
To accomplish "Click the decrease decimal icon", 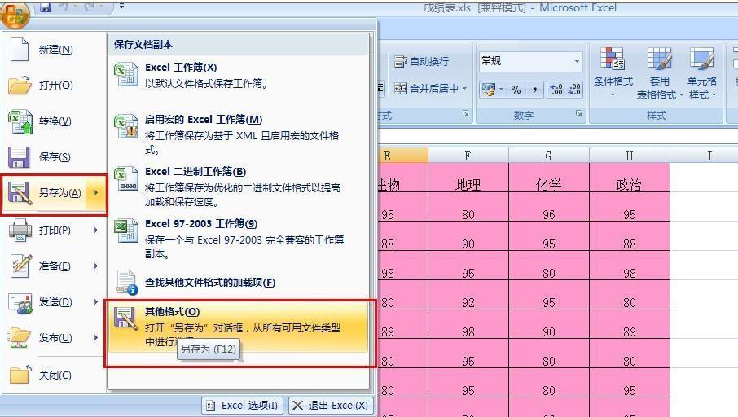I will [574, 90].
